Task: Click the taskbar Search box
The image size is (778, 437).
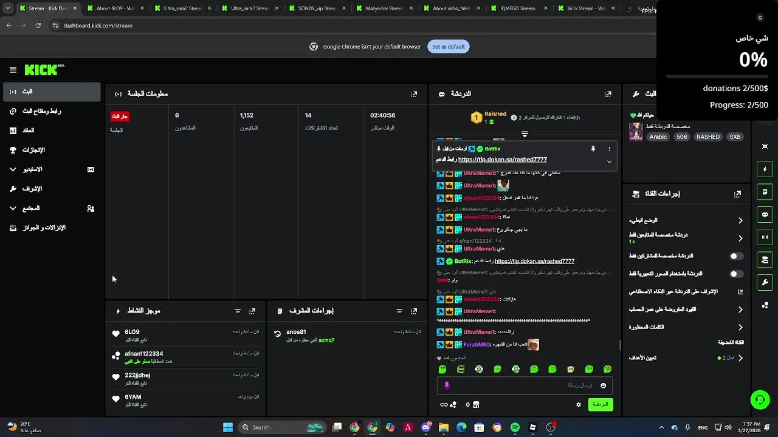Action: [x=281, y=427]
